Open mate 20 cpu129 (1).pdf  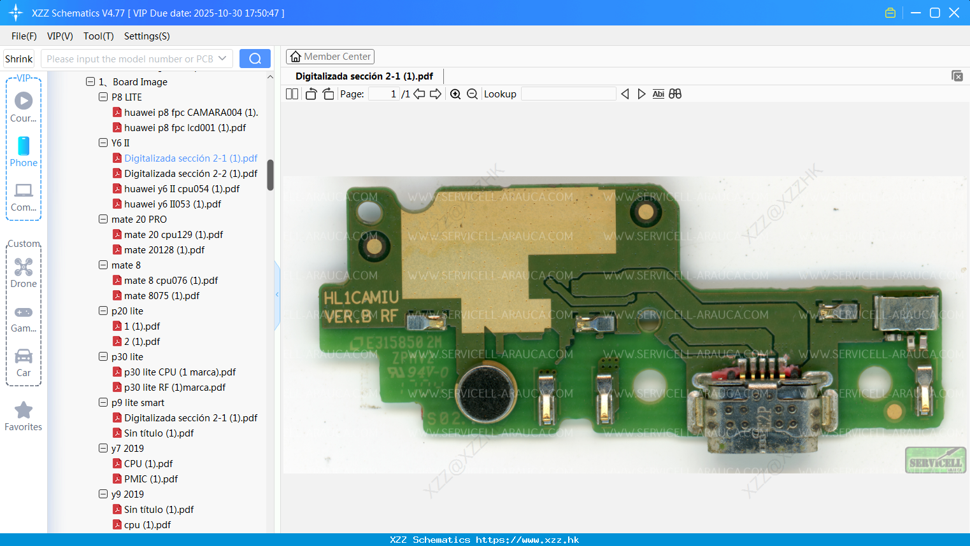point(173,234)
